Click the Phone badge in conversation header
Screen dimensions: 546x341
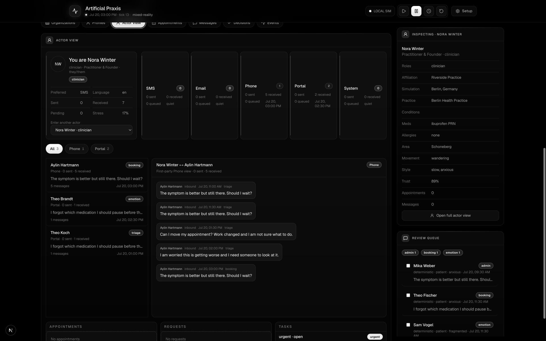tap(374, 165)
